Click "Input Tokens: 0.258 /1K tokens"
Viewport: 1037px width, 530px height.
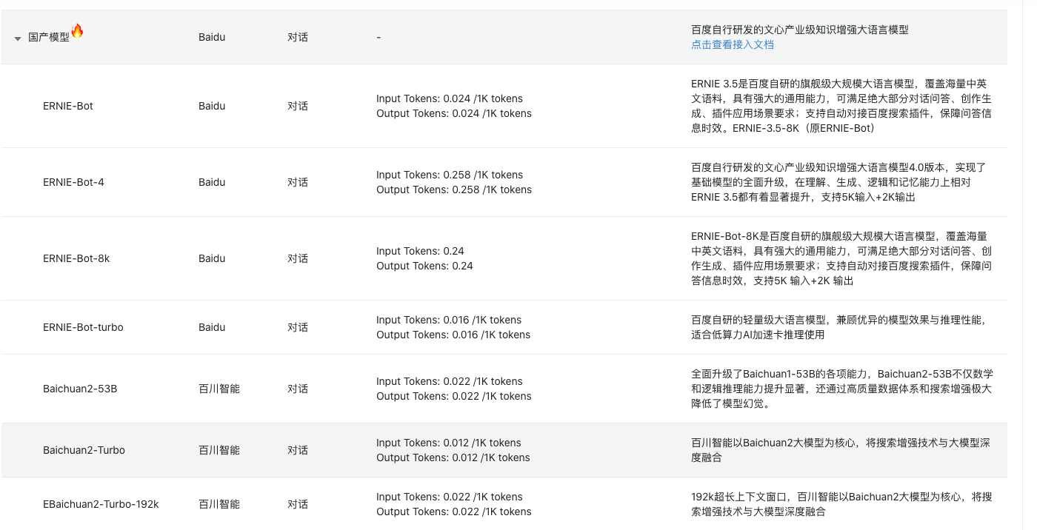tap(450, 175)
